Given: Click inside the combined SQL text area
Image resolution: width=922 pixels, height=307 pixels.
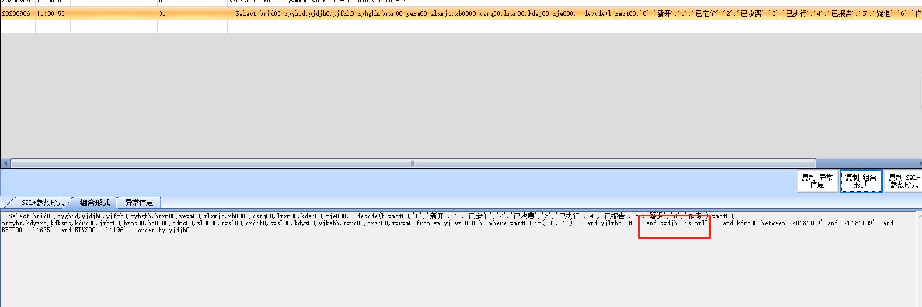Looking at the screenshot, I should pyautogui.click(x=458, y=259).
